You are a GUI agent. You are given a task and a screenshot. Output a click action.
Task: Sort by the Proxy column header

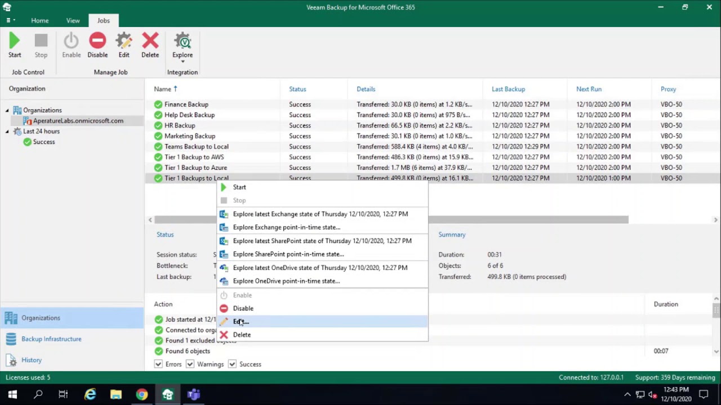point(668,89)
